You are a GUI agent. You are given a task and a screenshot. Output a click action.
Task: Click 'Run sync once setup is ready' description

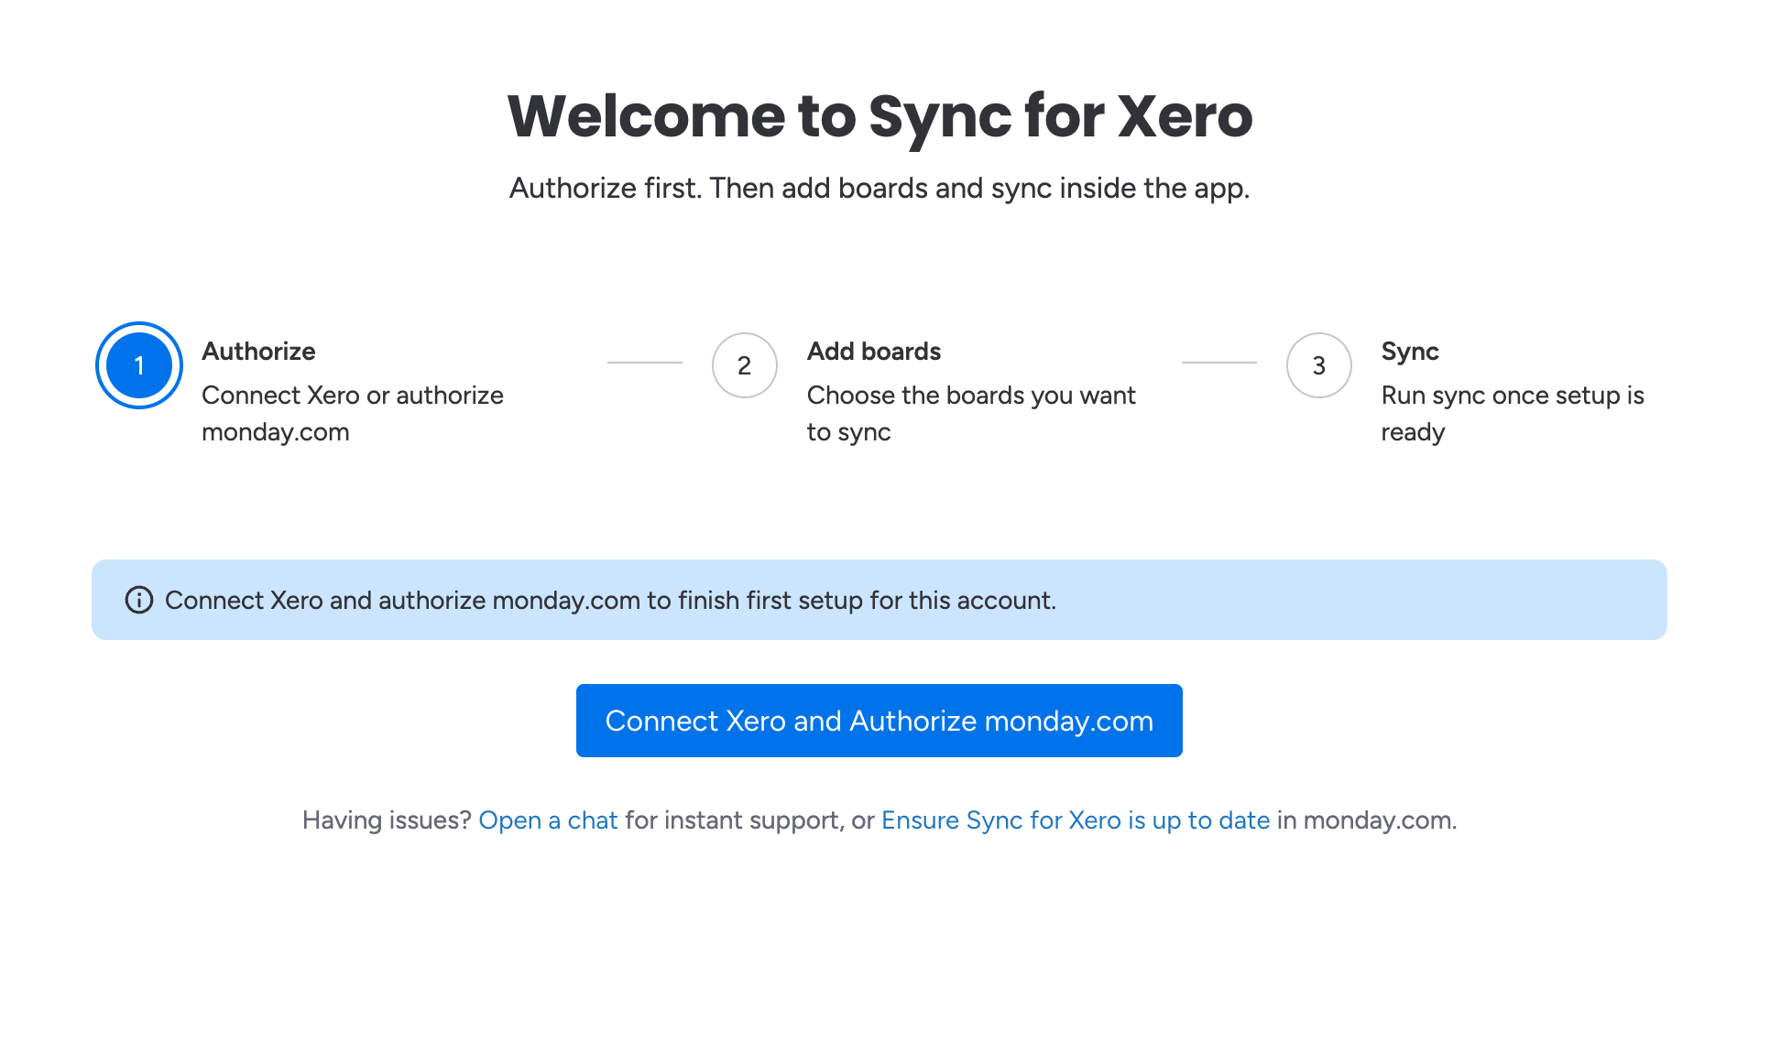[x=1513, y=414]
